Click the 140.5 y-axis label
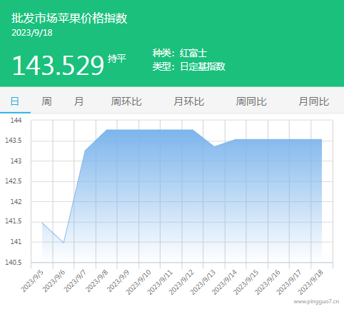 click(14, 263)
